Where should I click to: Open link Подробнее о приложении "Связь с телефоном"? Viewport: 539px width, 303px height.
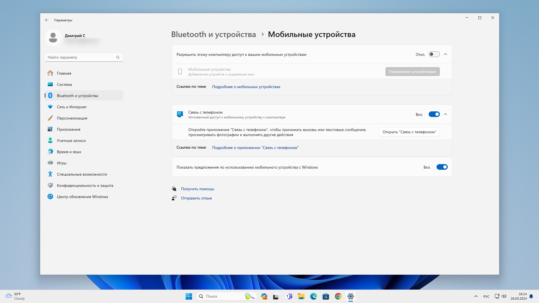(255, 148)
